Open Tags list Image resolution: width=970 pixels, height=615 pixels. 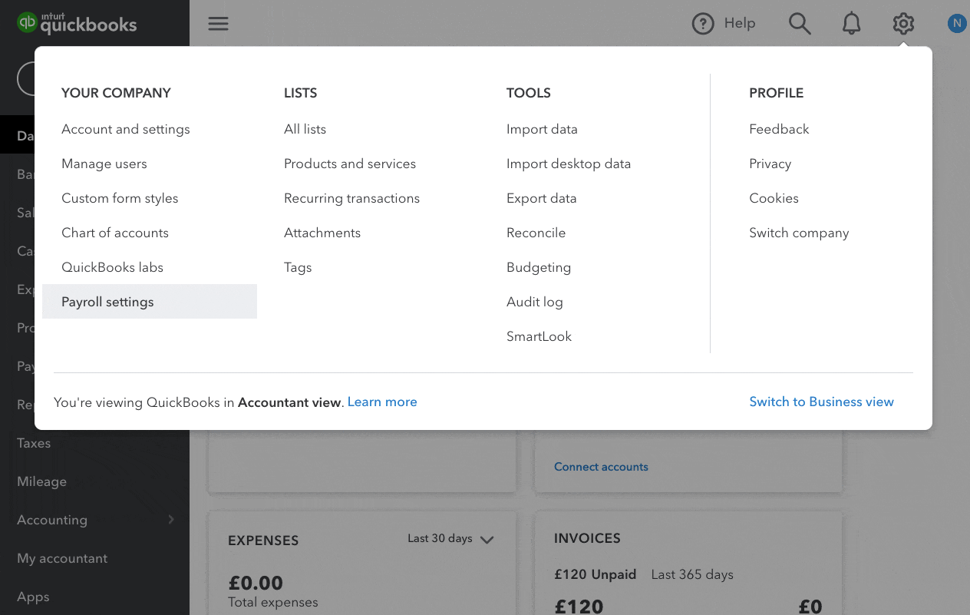click(x=298, y=267)
